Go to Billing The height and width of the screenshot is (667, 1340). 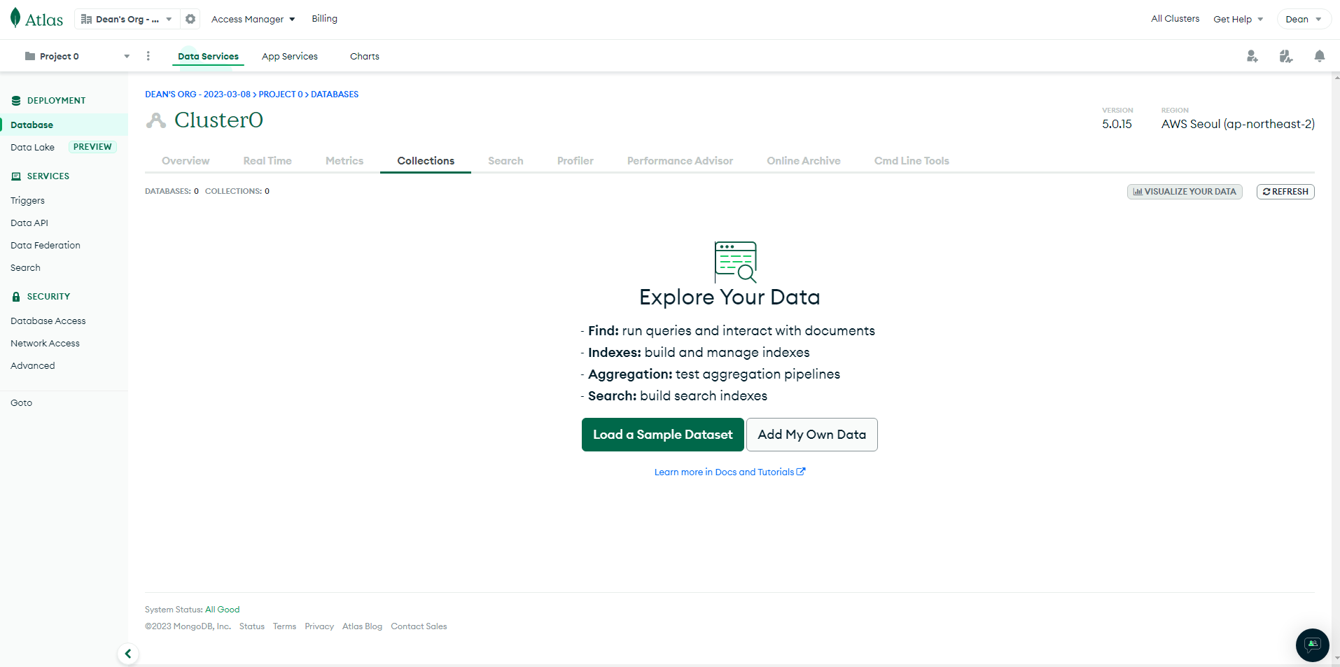pyautogui.click(x=325, y=19)
